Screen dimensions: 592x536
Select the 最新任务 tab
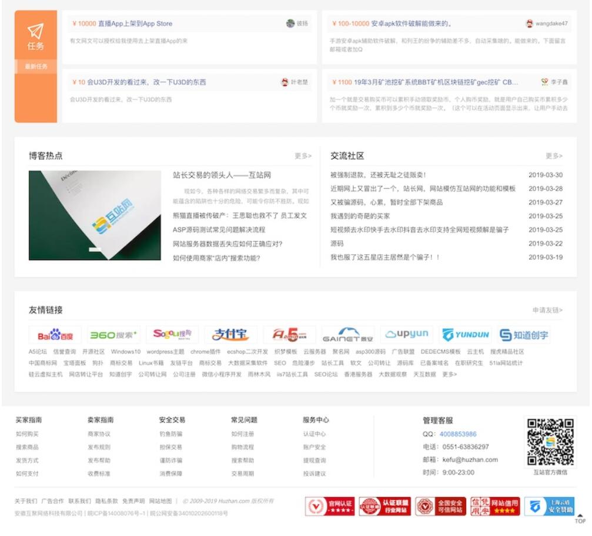pyautogui.click(x=35, y=67)
